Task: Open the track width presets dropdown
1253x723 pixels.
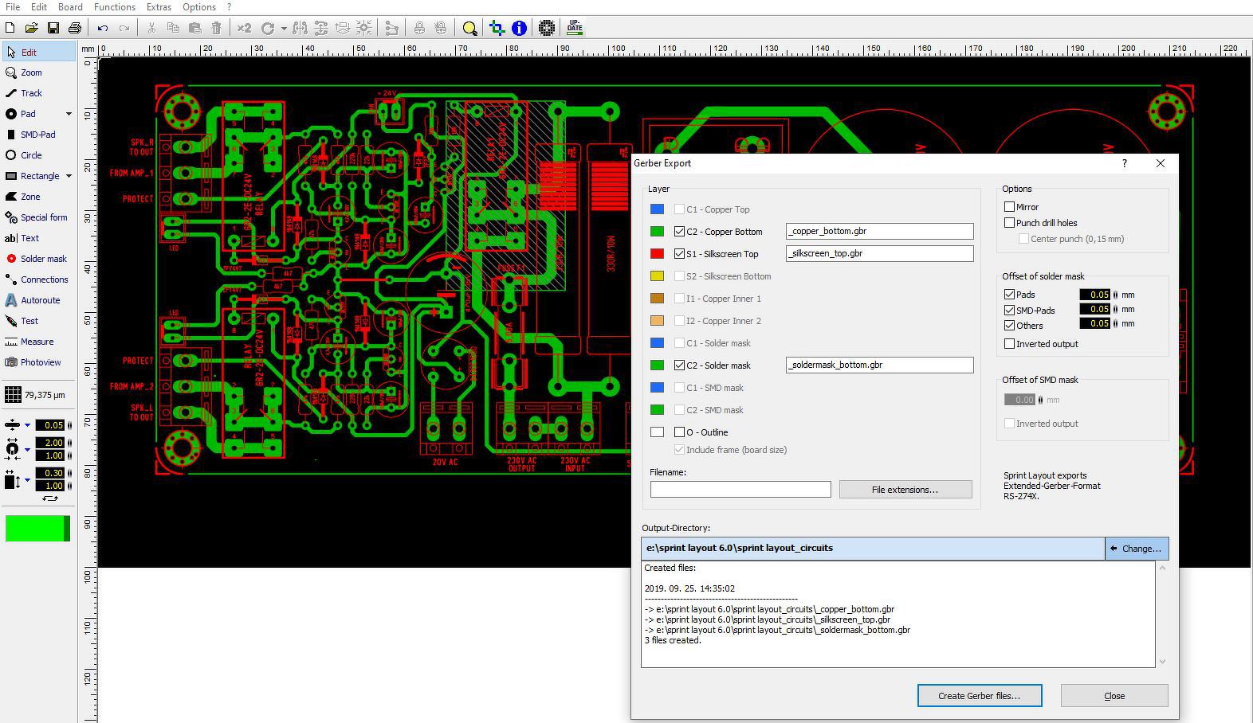Action: point(27,425)
